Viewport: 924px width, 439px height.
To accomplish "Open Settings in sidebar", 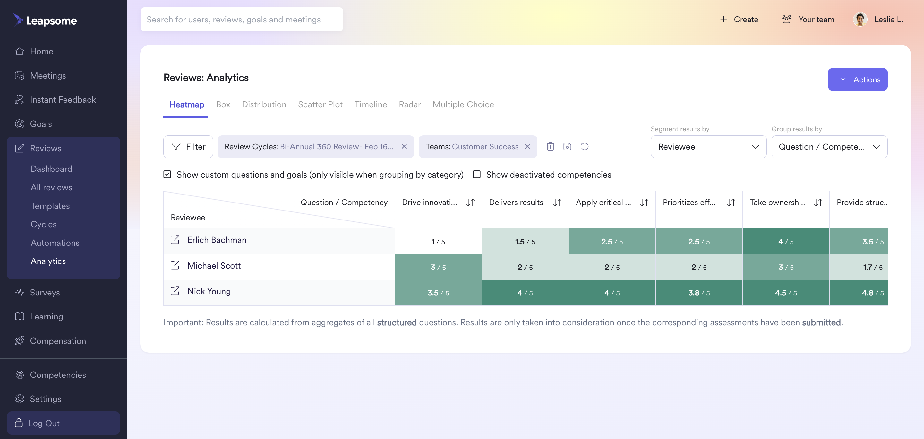I will tap(38, 399).
